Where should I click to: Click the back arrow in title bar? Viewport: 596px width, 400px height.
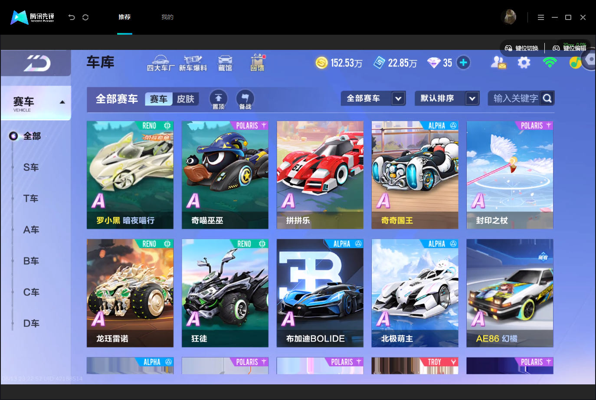point(72,17)
